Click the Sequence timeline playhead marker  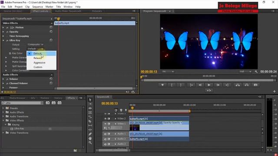coord(132,108)
